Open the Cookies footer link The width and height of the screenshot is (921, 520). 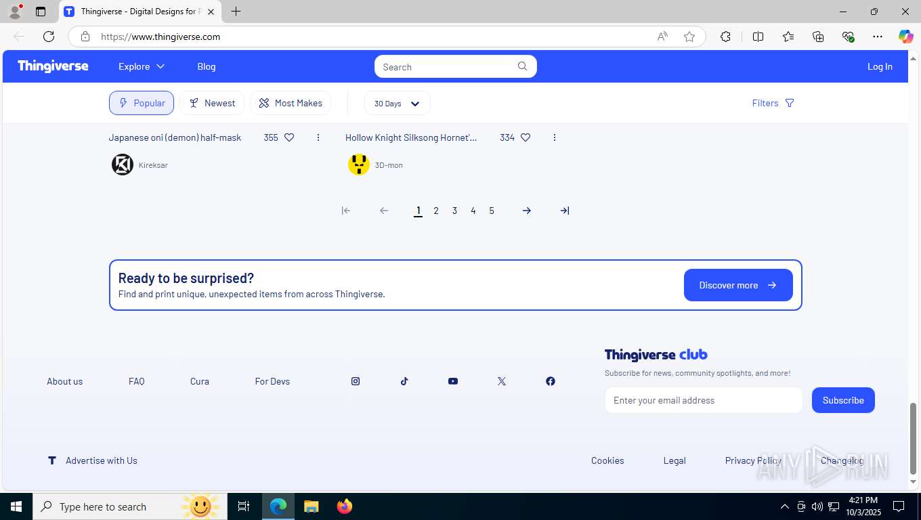[x=607, y=460]
